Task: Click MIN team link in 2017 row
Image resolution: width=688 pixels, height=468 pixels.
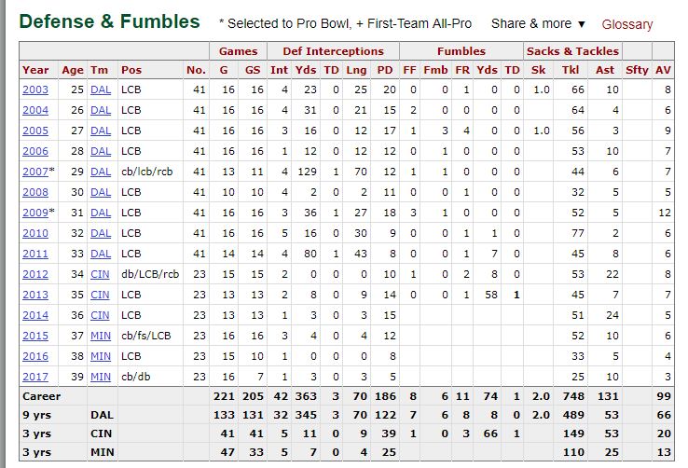Action: pyautogui.click(x=101, y=377)
